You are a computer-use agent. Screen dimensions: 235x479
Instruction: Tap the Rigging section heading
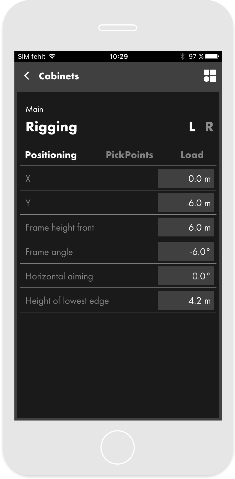[x=51, y=127]
